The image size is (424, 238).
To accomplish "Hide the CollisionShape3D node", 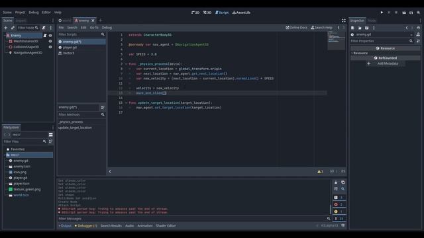I will coord(50,47).
